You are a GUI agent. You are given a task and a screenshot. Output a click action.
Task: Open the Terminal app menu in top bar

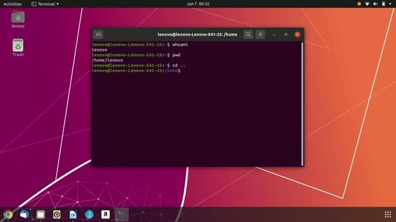45,4
